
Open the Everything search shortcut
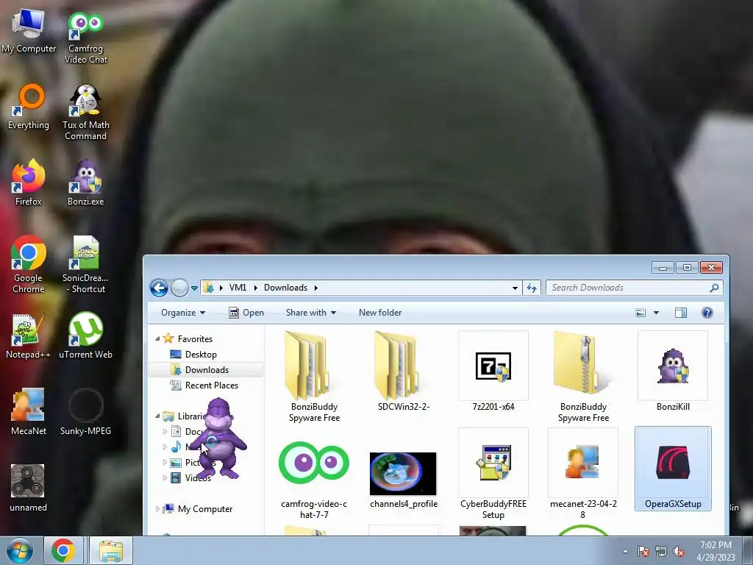click(29, 107)
